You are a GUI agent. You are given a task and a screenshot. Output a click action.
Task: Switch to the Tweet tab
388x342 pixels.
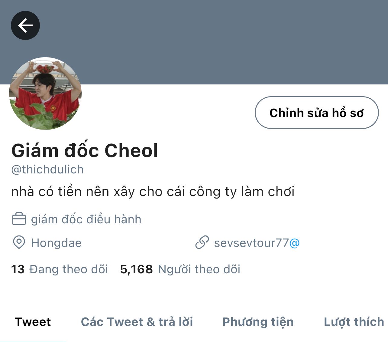[33, 322]
